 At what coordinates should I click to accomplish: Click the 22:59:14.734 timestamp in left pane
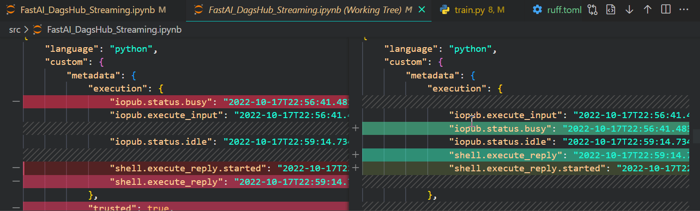point(286,141)
